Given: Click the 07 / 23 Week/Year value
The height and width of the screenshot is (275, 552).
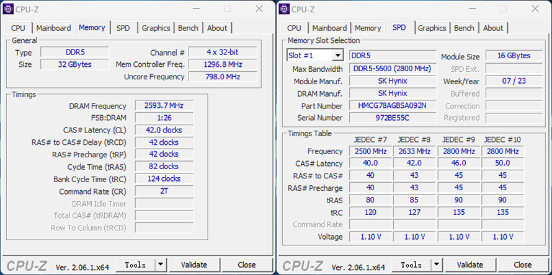Looking at the screenshot, I should tap(514, 81).
